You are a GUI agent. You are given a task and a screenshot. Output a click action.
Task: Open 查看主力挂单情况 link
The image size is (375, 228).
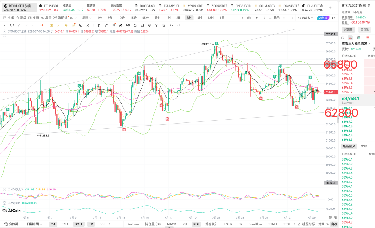(356, 44)
